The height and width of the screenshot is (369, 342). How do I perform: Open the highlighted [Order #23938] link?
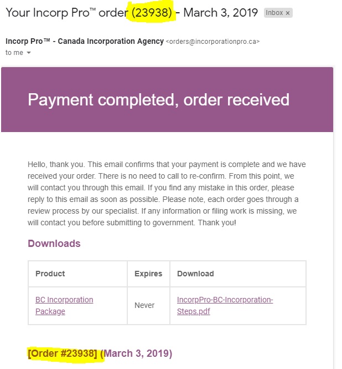click(x=65, y=353)
